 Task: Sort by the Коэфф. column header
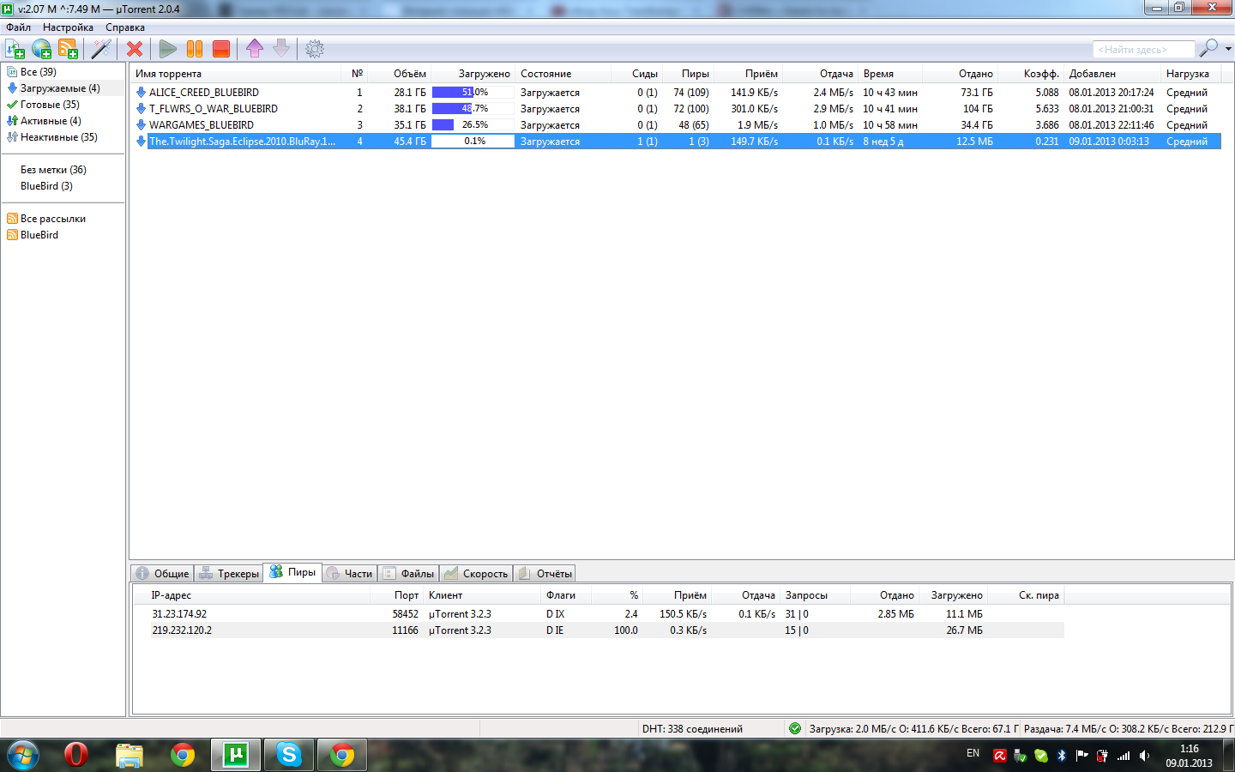click(1030, 74)
